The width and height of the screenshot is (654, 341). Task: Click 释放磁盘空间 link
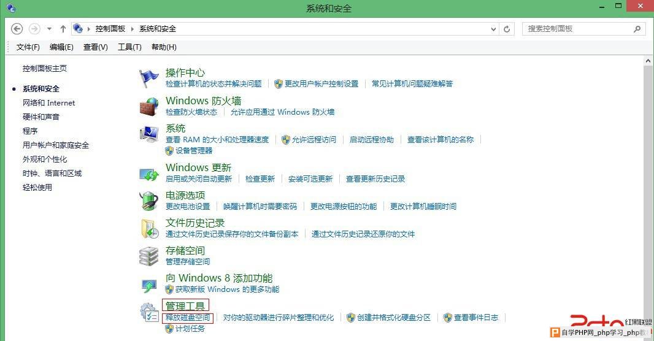pyautogui.click(x=188, y=318)
